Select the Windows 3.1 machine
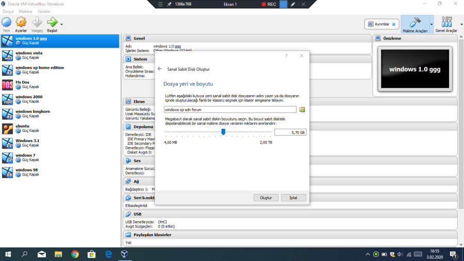The image size is (464, 261). pos(60,143)
